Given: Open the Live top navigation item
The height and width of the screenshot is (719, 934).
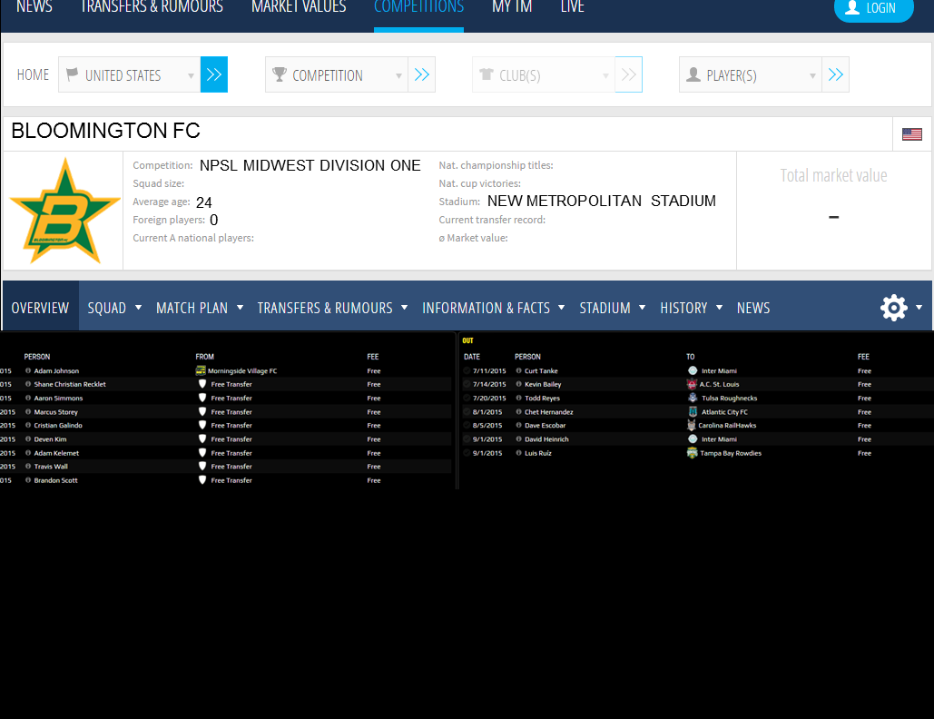Looking at the screenshot, I should [572, 7].
